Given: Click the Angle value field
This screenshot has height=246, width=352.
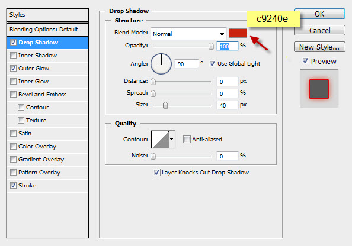Looking at the screenshot, I should click(x=186, y=64).
